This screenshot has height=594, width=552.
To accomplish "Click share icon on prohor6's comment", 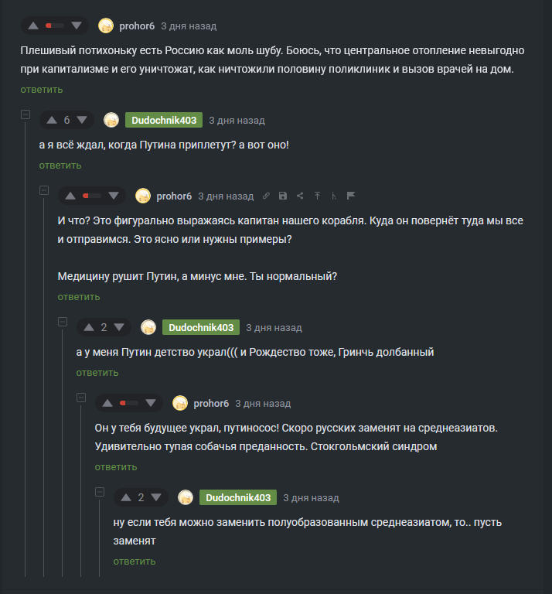I will pos(300,196).
